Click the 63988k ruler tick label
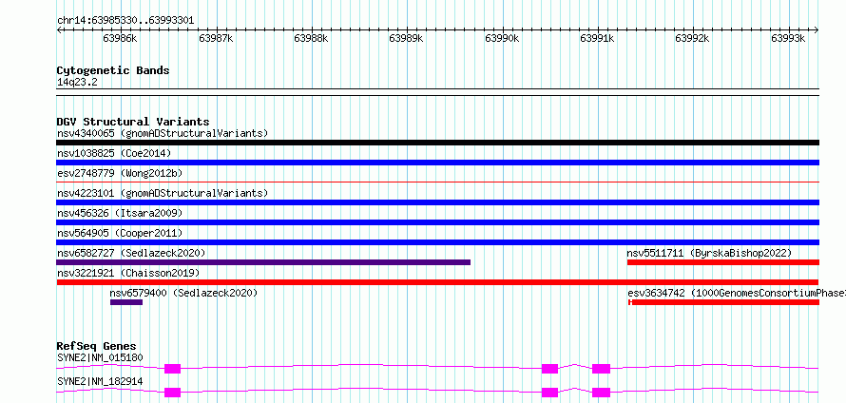The width and height of the screenshot is (846, 403). coord(312,38)
